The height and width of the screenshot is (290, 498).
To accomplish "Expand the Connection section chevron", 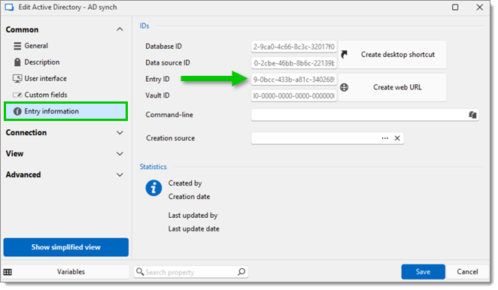I will 120,133.
